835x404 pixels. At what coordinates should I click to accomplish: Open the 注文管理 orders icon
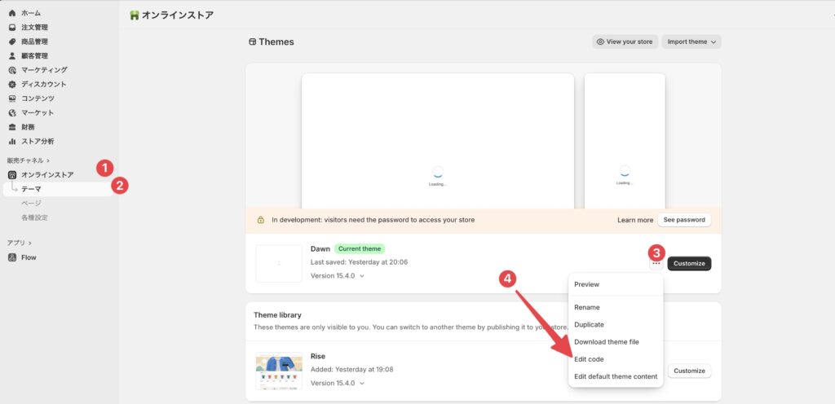[x=12, y=27]
